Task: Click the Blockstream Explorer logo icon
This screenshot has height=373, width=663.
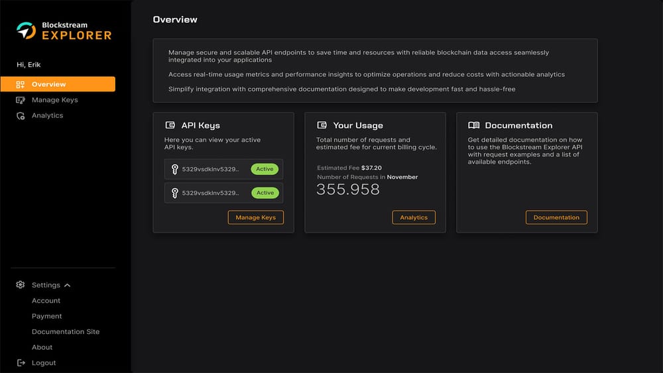Action: (27, 31)
